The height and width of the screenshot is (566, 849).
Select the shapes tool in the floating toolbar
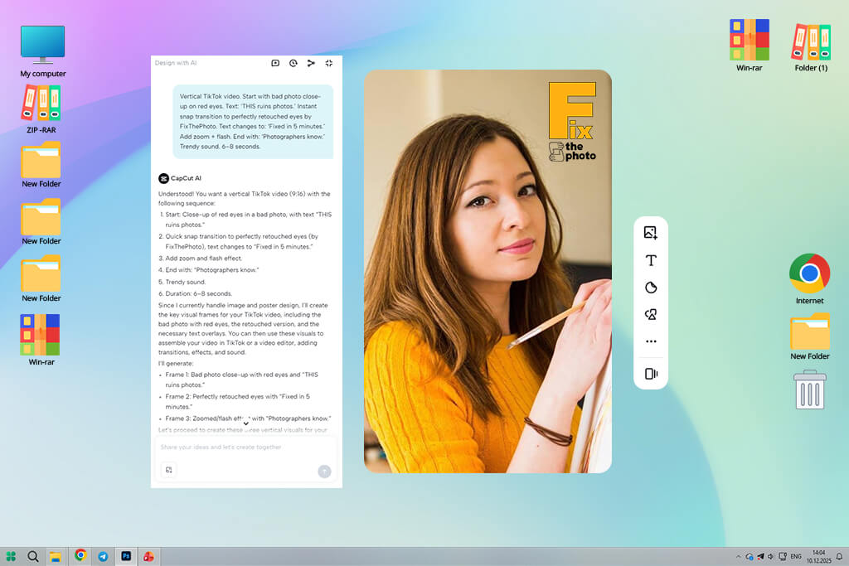[651, 314]
